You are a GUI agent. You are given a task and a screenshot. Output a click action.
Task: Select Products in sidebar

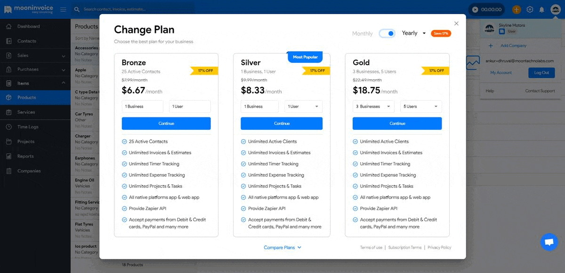pos(35,97)
